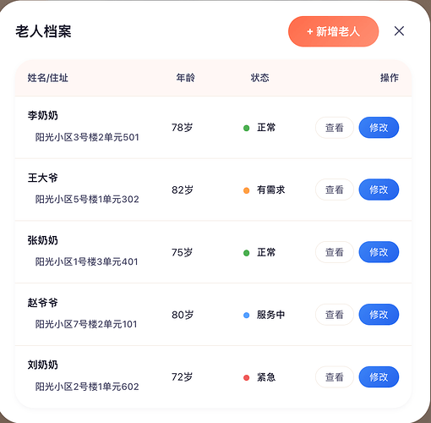Click 查看 in 赵爷爷's row
The height and width of the screenshot is (423, 431).
pos(335,315)
